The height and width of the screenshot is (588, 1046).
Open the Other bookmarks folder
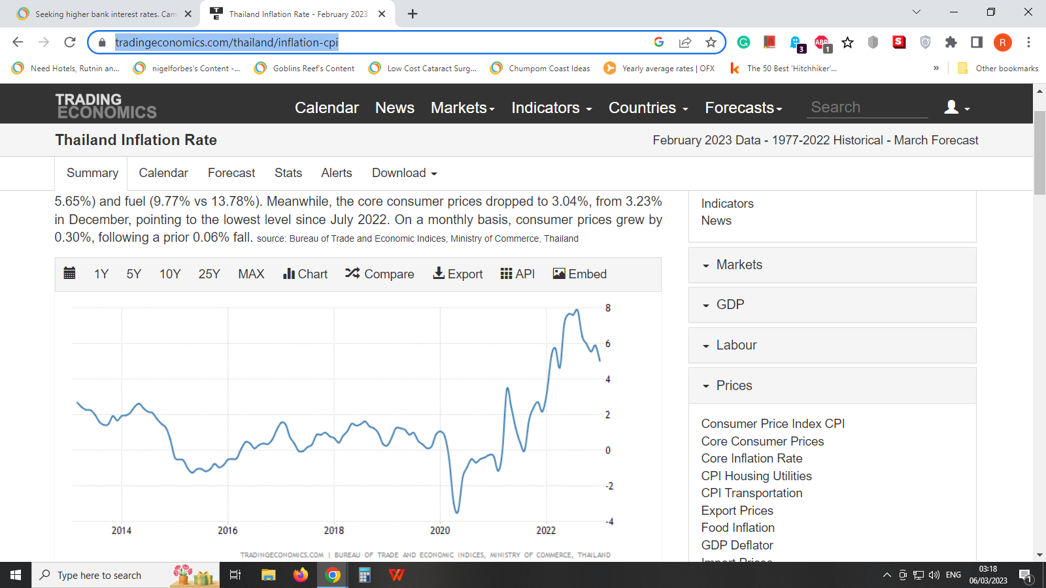coord(998,68)
